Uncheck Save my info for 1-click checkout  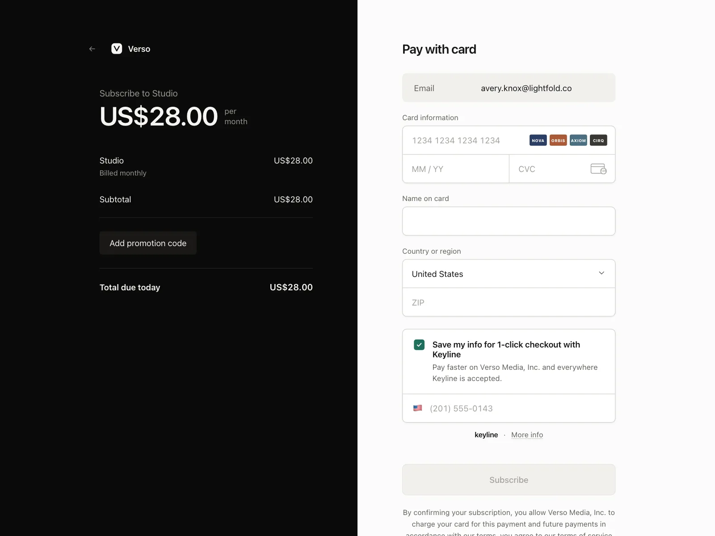(419, 345)
